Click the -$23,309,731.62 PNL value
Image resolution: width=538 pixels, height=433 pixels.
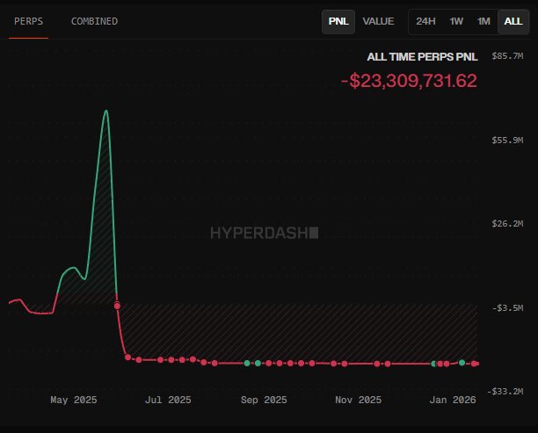pos(409,81)
